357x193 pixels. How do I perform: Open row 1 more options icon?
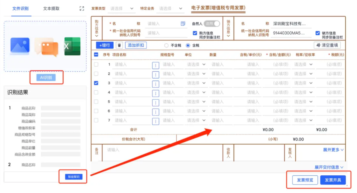[156, 66]
